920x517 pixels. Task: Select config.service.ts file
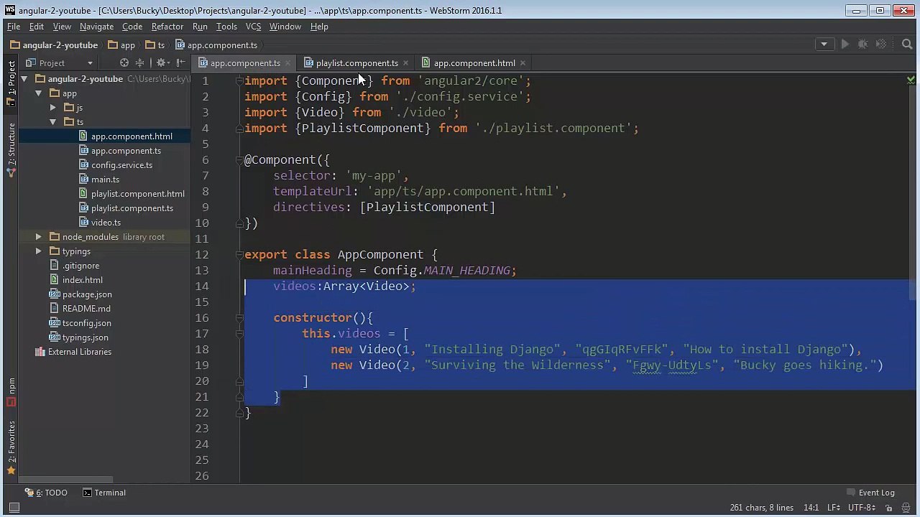(x=121, y=165)
